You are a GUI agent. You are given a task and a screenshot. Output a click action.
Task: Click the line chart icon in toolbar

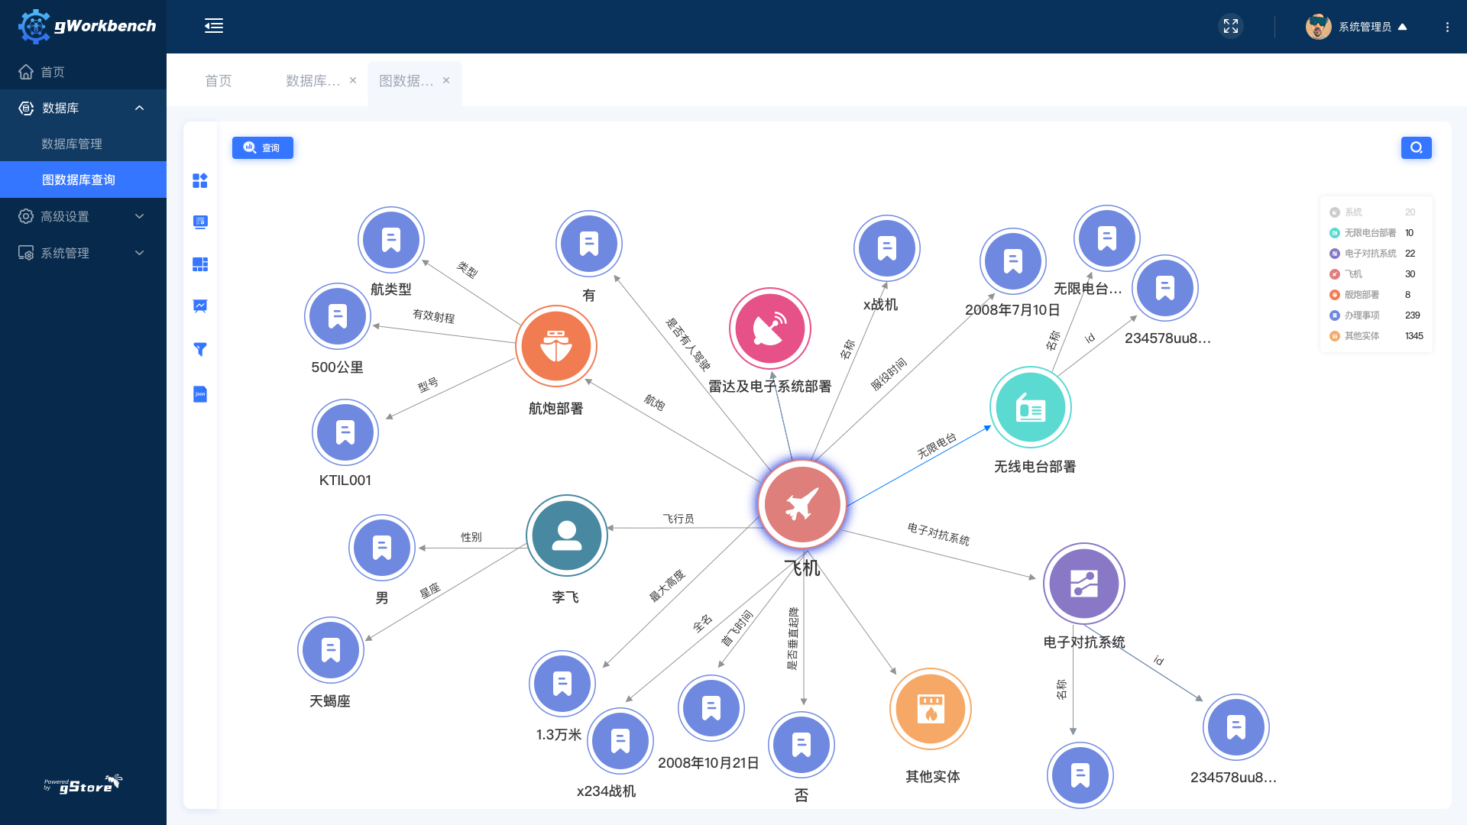[200, 306]
